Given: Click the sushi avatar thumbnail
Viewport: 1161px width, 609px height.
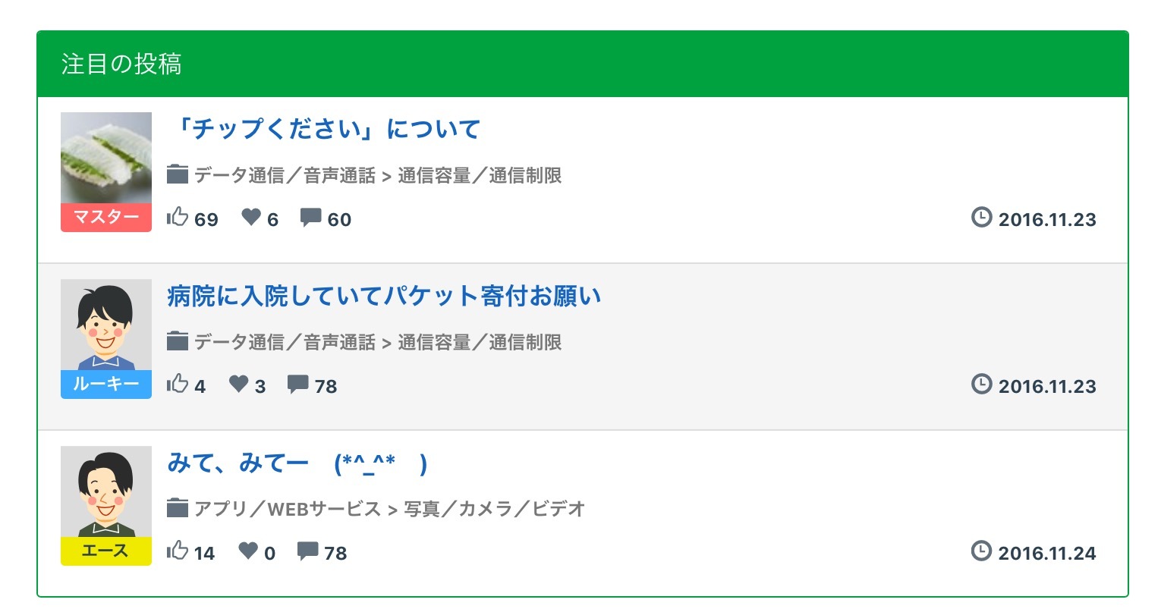Looking at the screenshot, I should pyautogui.click(x=106, y=158).
